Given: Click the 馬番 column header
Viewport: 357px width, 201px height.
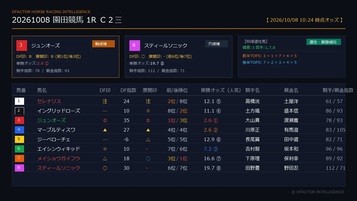Looking at the screenshot, I should 21,90.
